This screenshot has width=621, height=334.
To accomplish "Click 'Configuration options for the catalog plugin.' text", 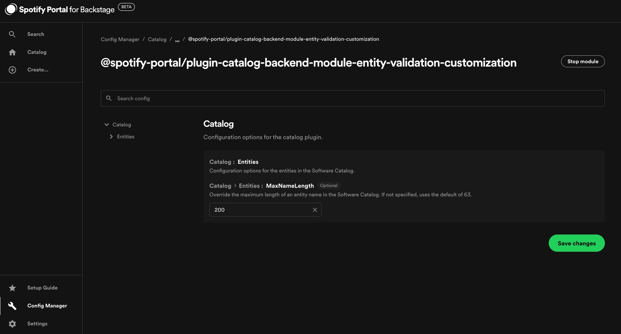I will pos(263,137).
